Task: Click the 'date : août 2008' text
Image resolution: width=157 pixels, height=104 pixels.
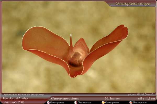Action: (14, 102)
